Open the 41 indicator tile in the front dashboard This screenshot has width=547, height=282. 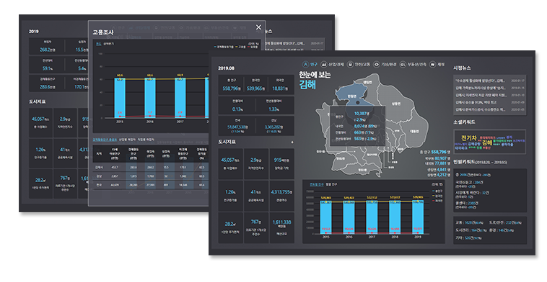(256, 196)
